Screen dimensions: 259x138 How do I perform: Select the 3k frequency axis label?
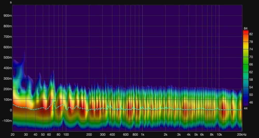point(179,135)
